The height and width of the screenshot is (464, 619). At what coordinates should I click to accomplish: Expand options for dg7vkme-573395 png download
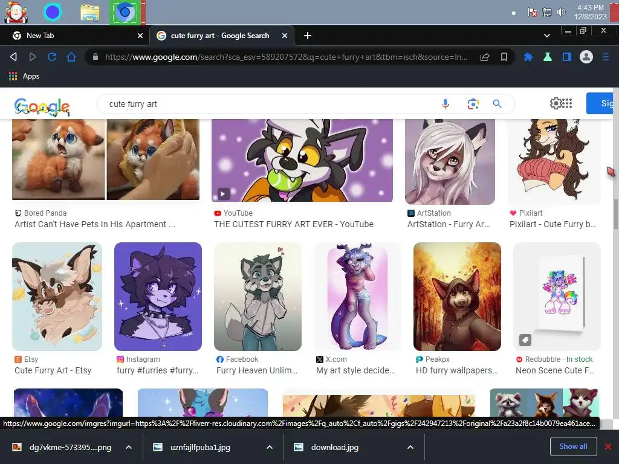click(129, 447)
